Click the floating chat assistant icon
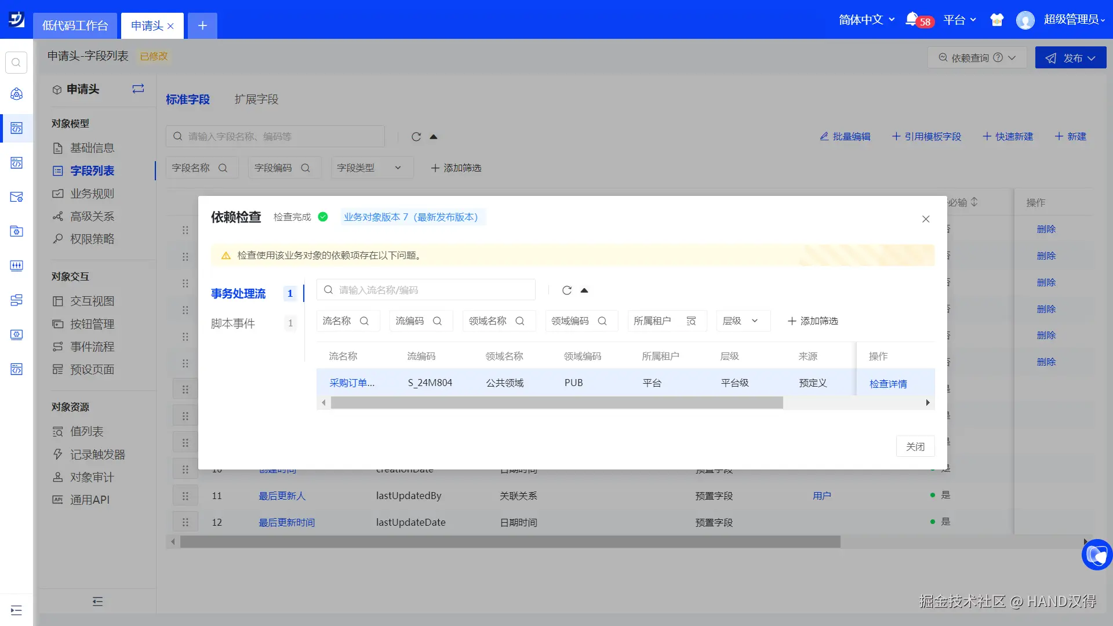1113x626 pixels. 1096,555
